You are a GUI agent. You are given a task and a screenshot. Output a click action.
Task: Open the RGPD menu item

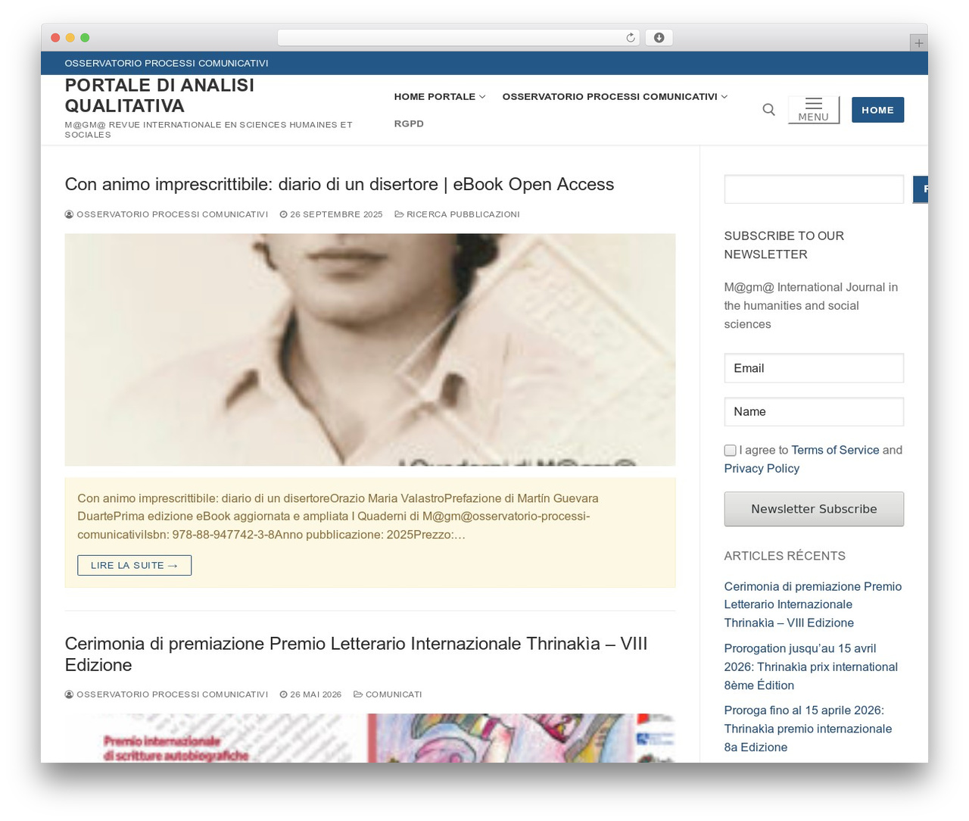tap(409, 123)
